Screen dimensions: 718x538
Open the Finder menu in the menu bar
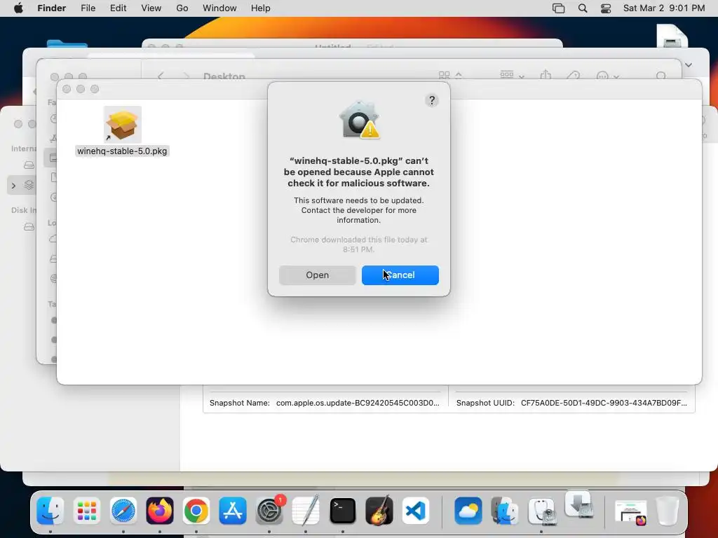52,8
